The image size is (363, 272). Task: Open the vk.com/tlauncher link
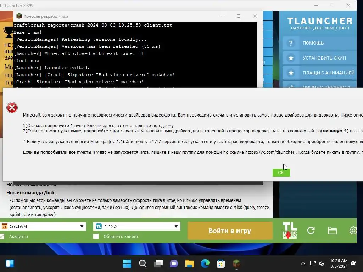click(270, 152)
